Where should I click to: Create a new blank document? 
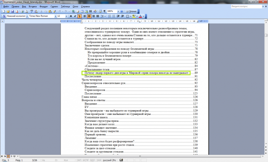pyautogui.click(x=4, y=11)
